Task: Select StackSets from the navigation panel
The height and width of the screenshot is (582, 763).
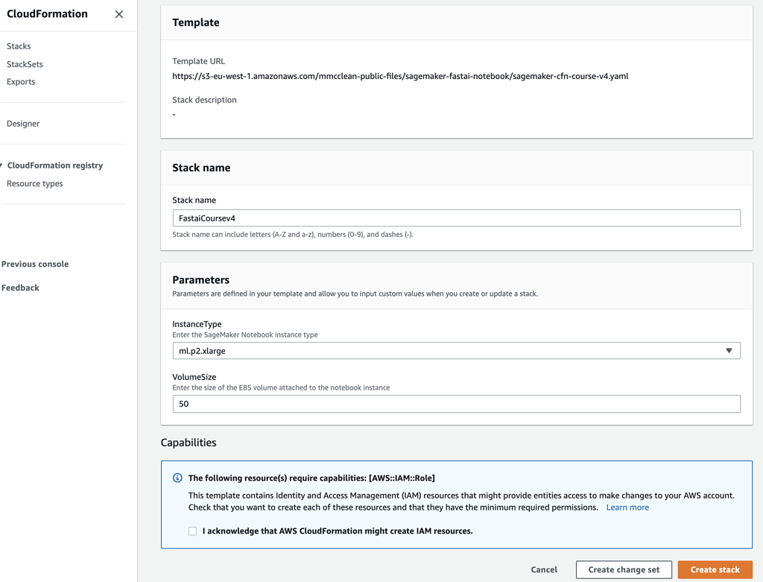Action: (24, 64)
